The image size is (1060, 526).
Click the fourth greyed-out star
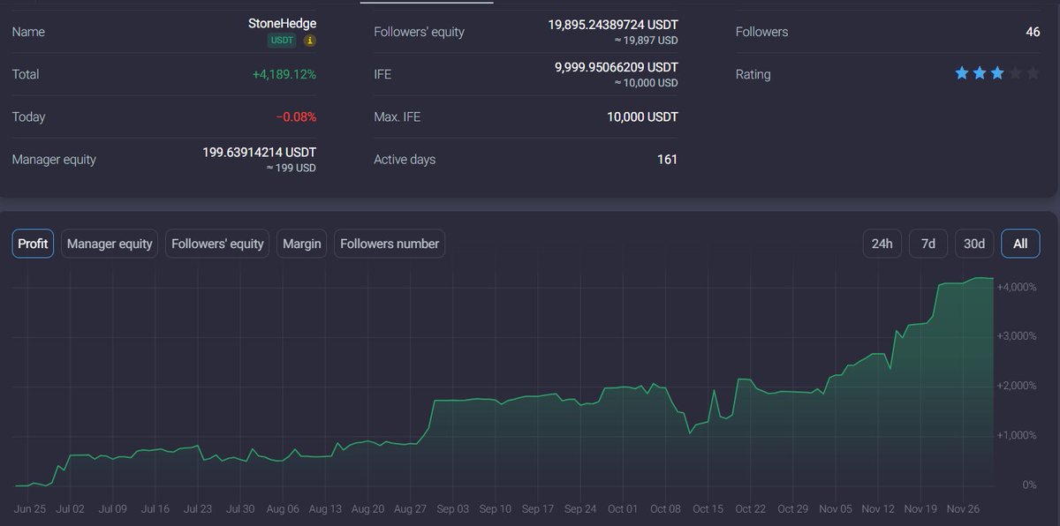coord(1017,74)
